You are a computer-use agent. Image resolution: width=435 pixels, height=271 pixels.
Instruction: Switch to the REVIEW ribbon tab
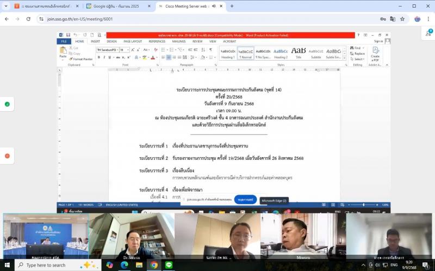pos(197,42)
